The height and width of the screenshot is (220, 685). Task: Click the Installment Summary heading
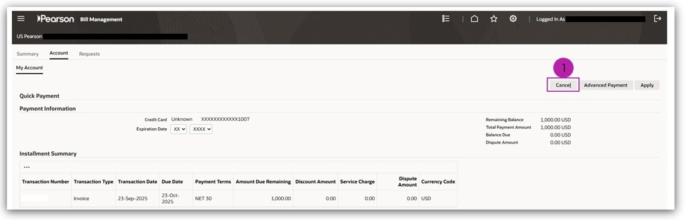48,154
